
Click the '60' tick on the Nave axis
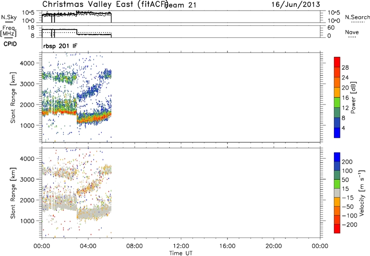tap(331, 28)
